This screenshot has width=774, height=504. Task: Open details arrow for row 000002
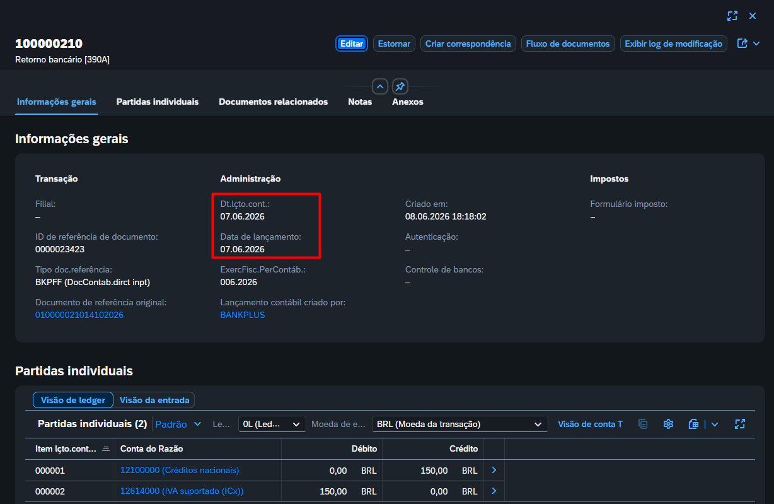point(494,491)
